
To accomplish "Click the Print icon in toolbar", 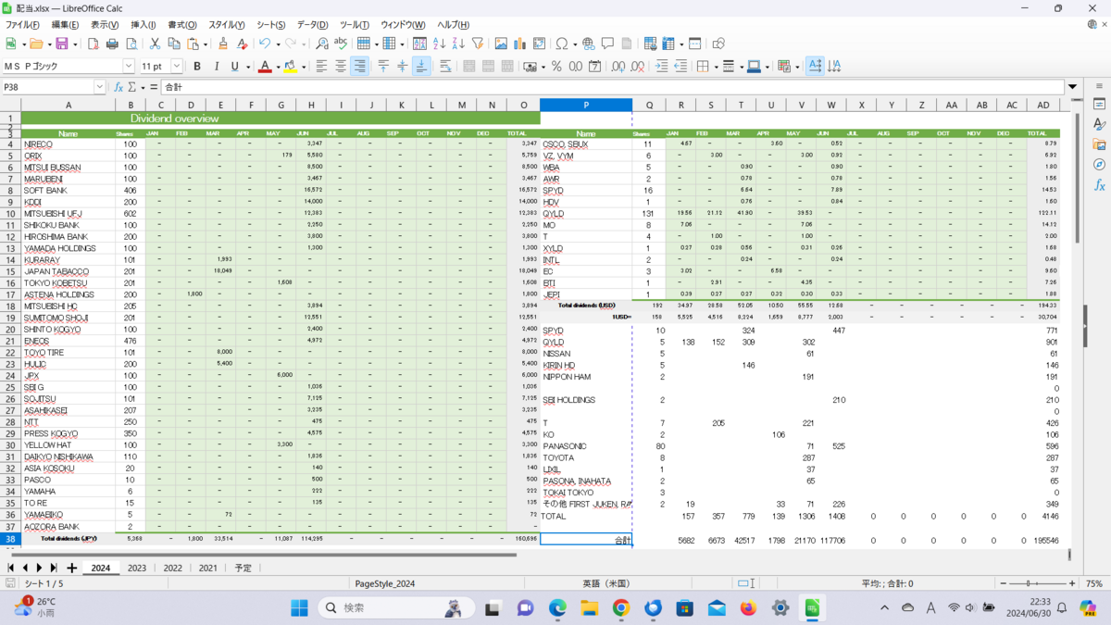I will click(x=112, y=44).
